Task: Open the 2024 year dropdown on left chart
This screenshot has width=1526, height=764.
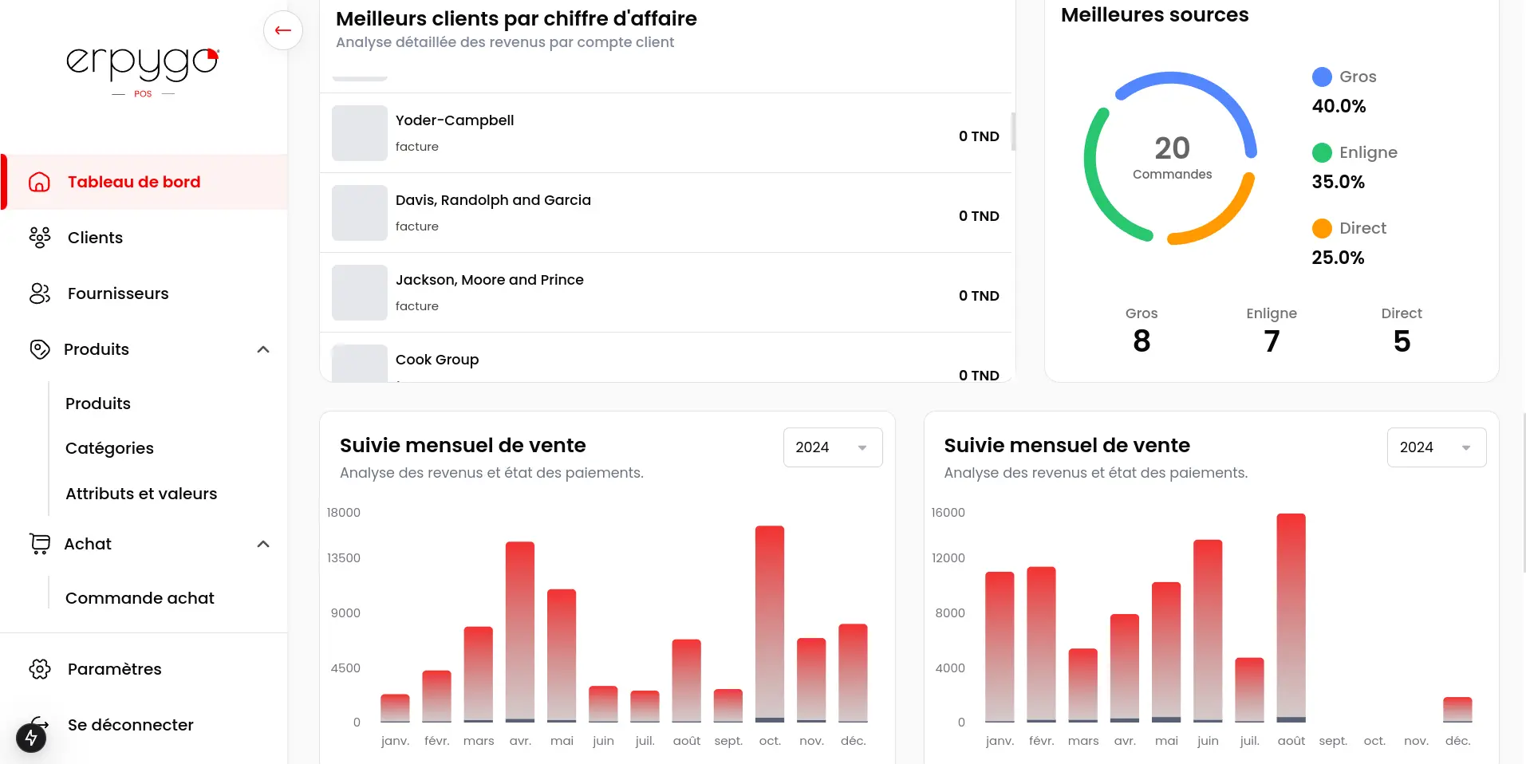Action: coord(832,447)
